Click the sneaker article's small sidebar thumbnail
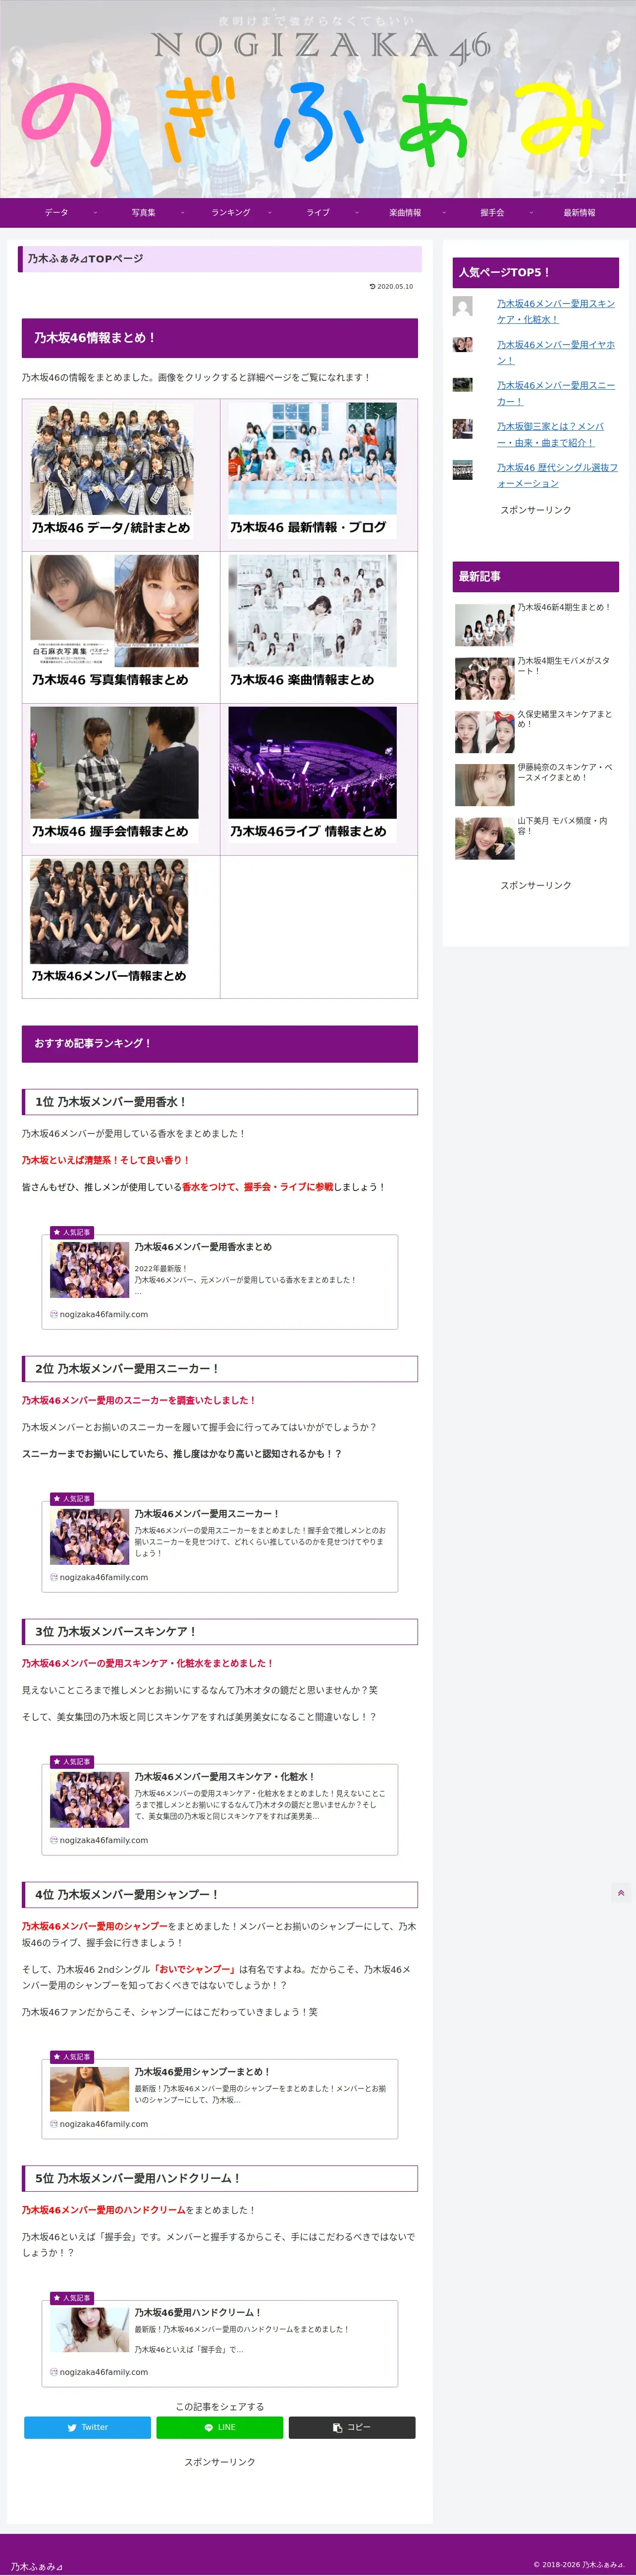The image size is (636, 2576). 462,385
